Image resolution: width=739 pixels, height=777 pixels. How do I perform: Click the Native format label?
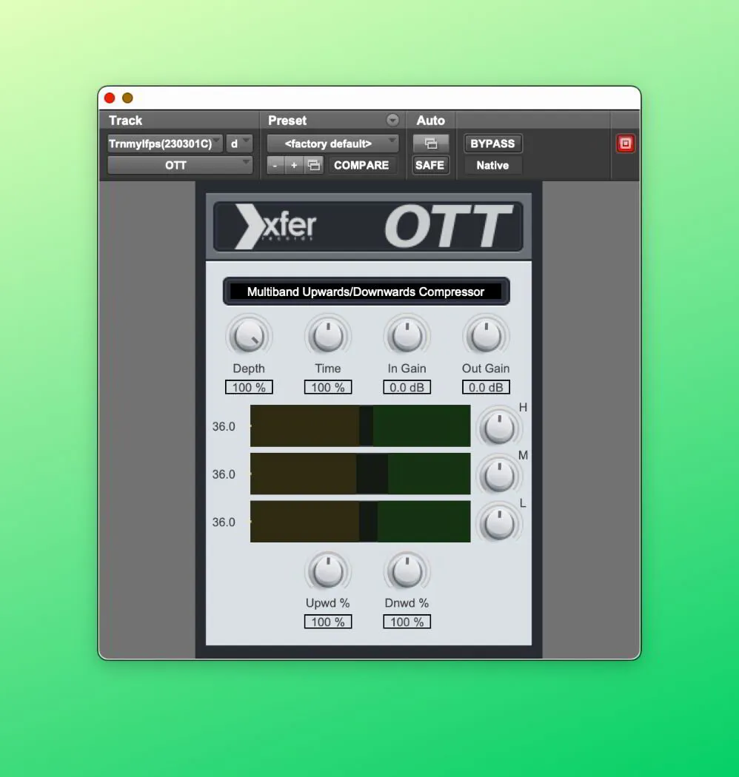(492, 165)
